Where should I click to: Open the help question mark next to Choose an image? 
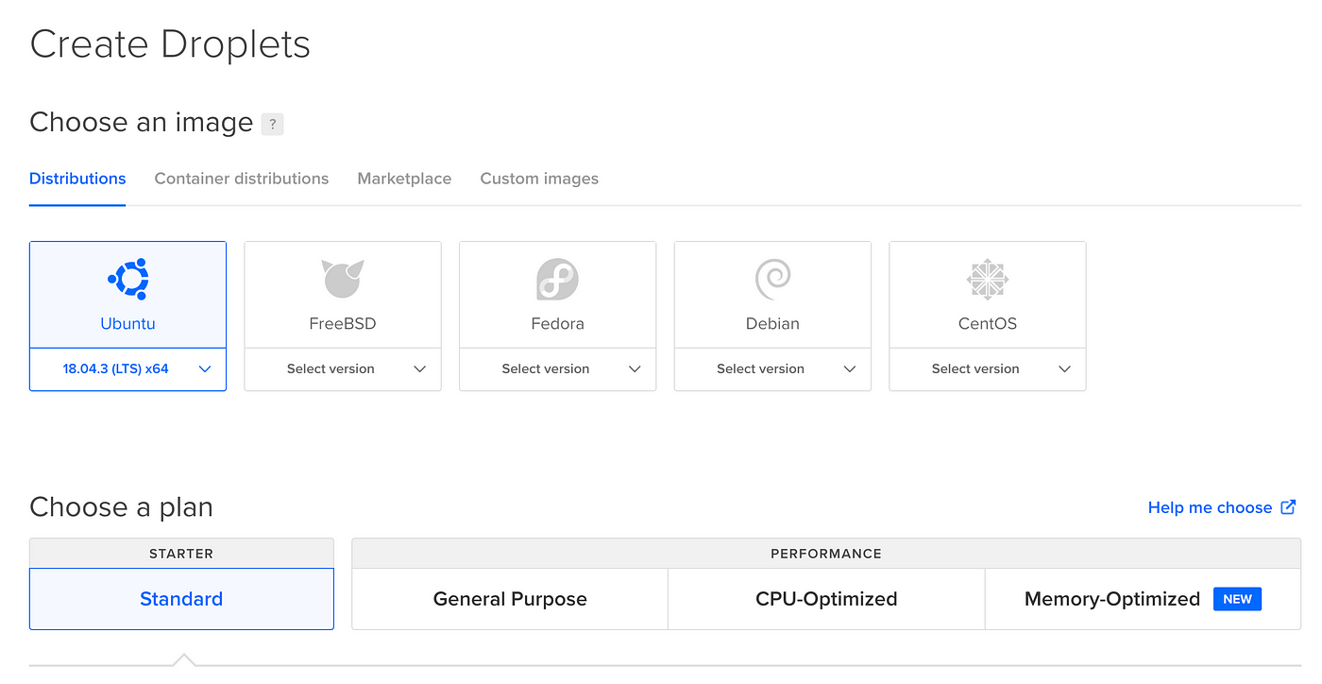[x=272, y=124]
